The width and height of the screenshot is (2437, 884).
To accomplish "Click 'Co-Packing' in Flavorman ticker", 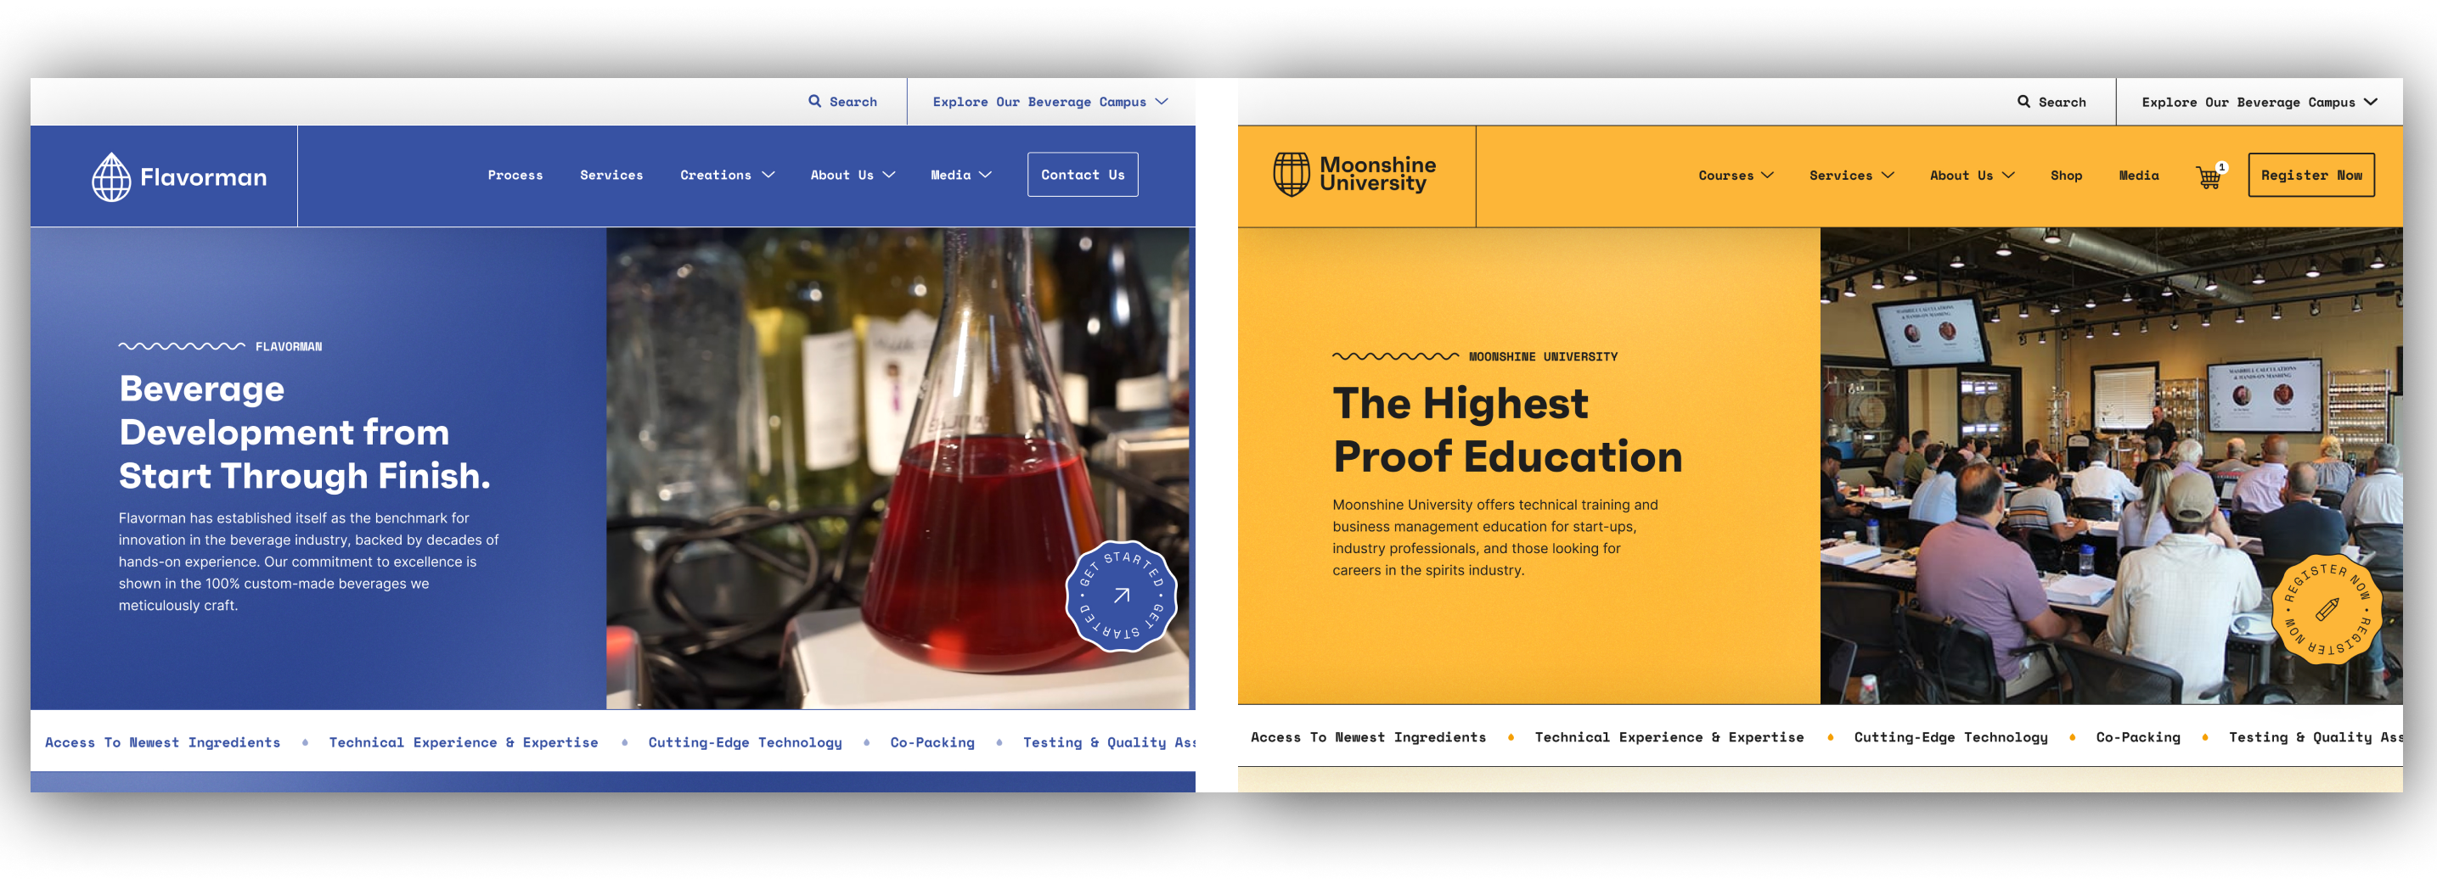I will tap(931, 742).
